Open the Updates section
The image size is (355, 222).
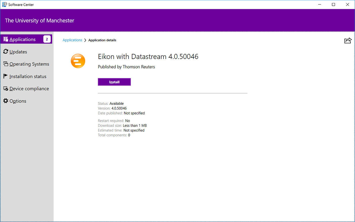pos(26,52)
